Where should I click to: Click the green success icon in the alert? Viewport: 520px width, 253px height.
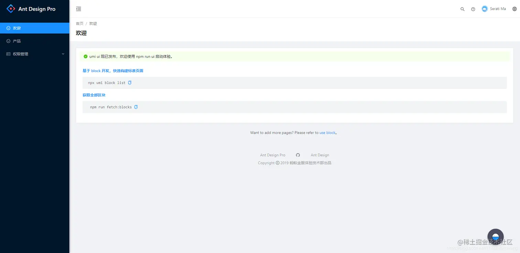86,56
